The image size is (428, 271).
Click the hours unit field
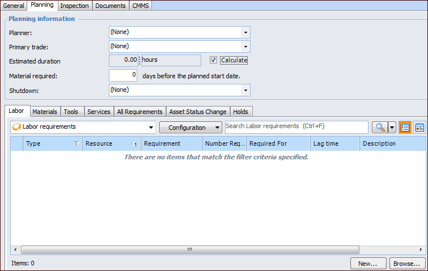pyautogui.click(x=171, y=60)
